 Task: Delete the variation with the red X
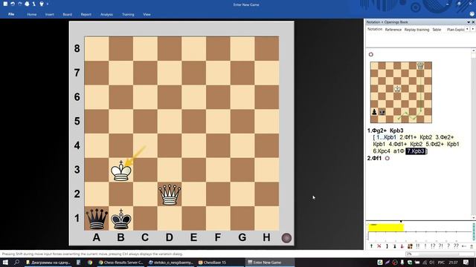click(x=379, y=246)
